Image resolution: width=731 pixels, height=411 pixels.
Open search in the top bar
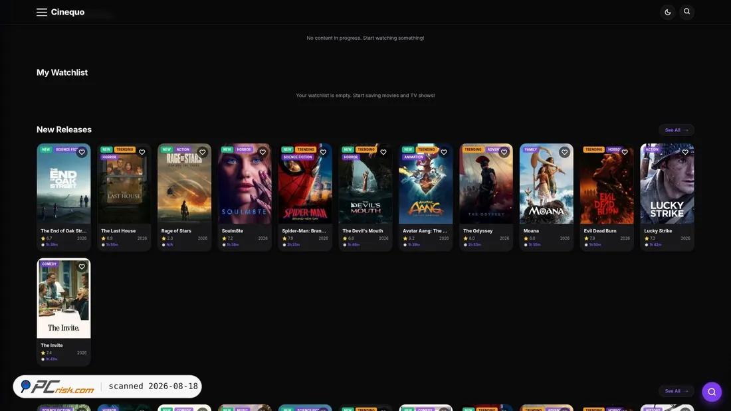(x=686, y=12)
